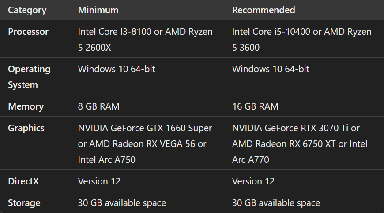The width and height of the screenshot is (384, 213).
Task: Click the minimum DirectX Version 12 cell
Action: click(99, 181)
